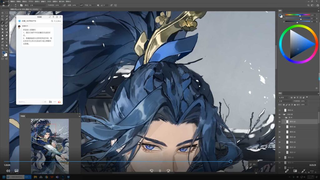Click the pencil annotate icon in player
The height and width of the screenshot is (180, 320).
click(287, 171)
